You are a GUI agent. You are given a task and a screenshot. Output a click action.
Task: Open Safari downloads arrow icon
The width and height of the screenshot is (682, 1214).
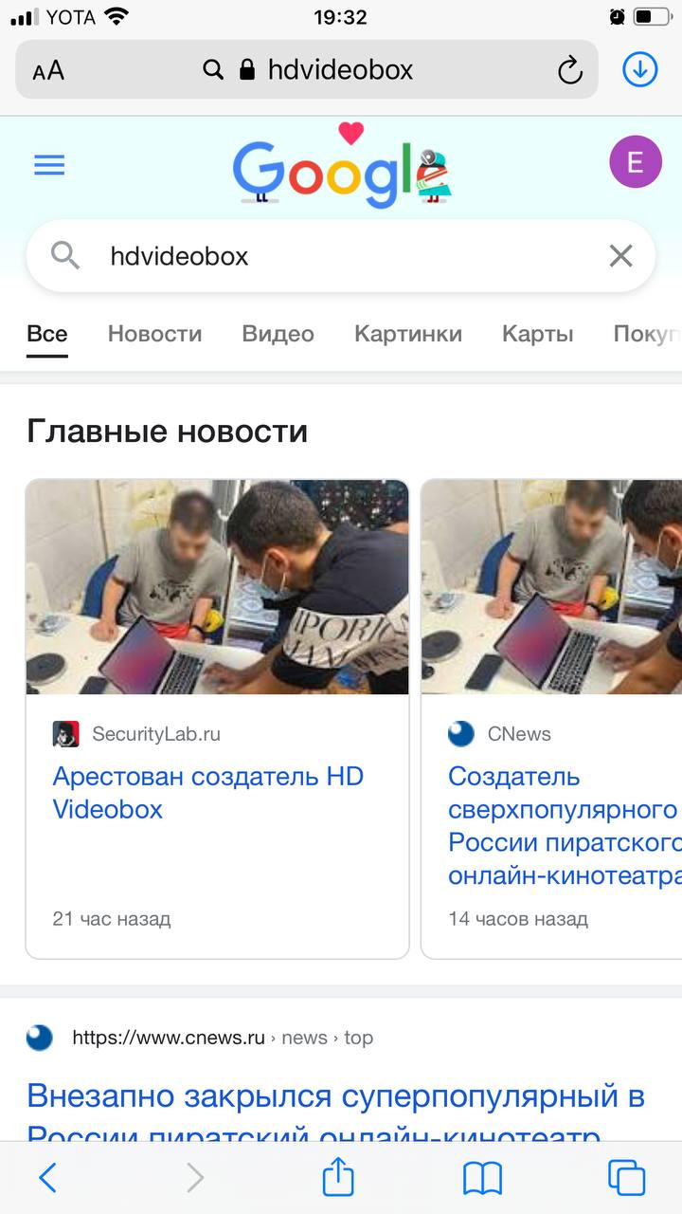640,69
